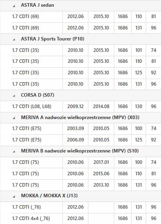Select 1.7 CDTI (35) row with 101 HP
Screen dimensions: 161x224
click(86, 50)
